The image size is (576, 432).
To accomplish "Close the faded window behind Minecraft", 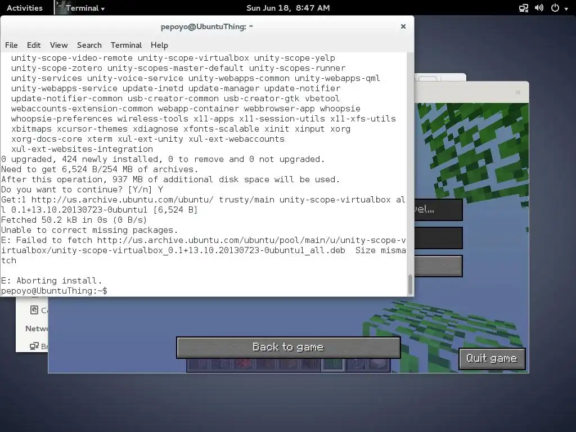I will (x=518, y=92).
